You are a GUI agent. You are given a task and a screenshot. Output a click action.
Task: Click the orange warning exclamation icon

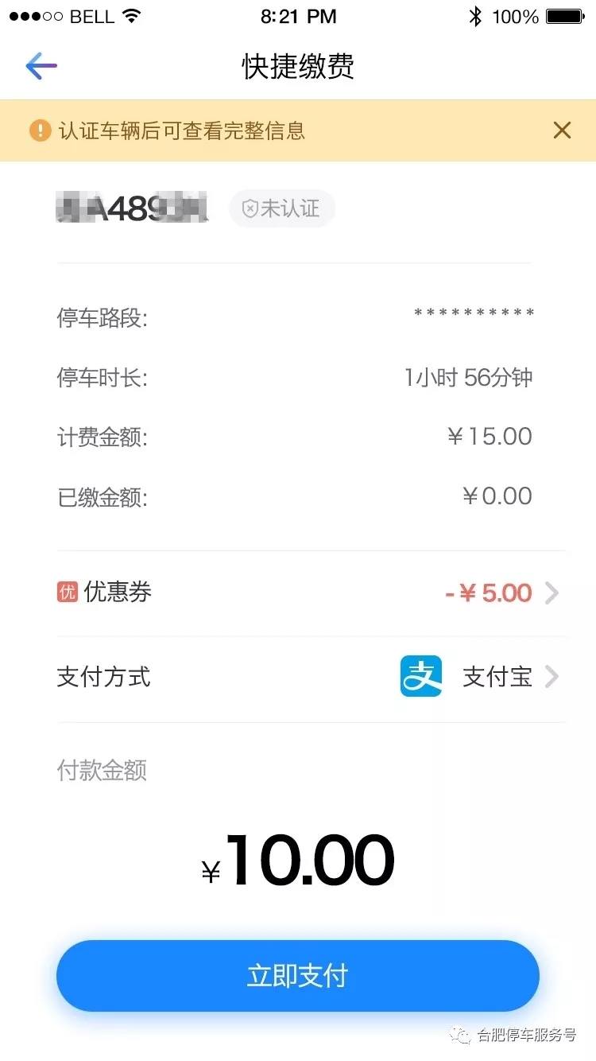coord(40,130)
